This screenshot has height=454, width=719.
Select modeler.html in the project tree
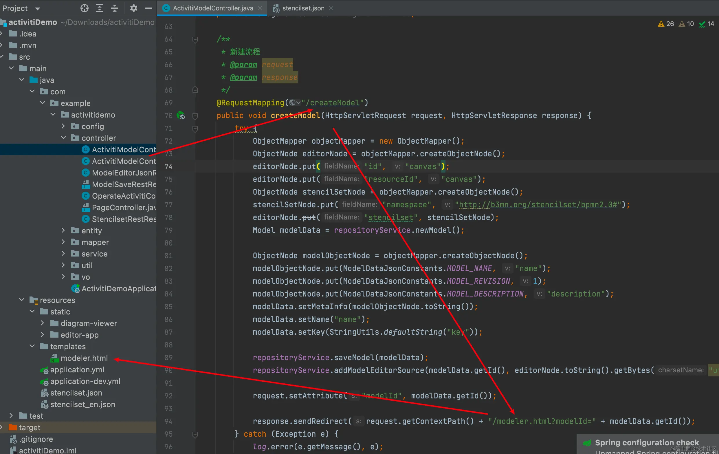84,358
